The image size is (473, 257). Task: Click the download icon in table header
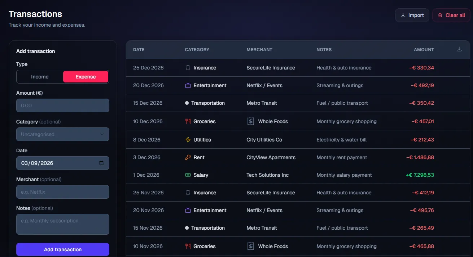pos(459,49)
